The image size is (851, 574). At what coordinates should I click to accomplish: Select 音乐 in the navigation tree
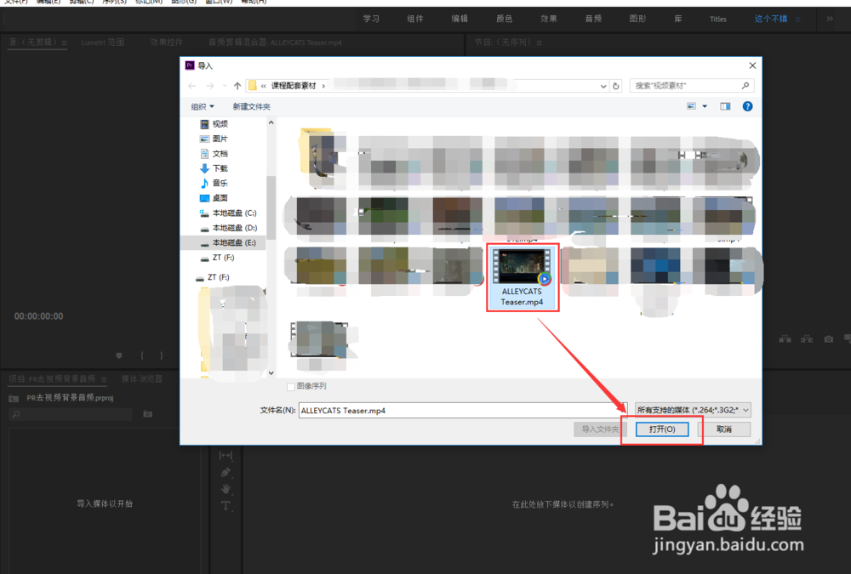220,184
